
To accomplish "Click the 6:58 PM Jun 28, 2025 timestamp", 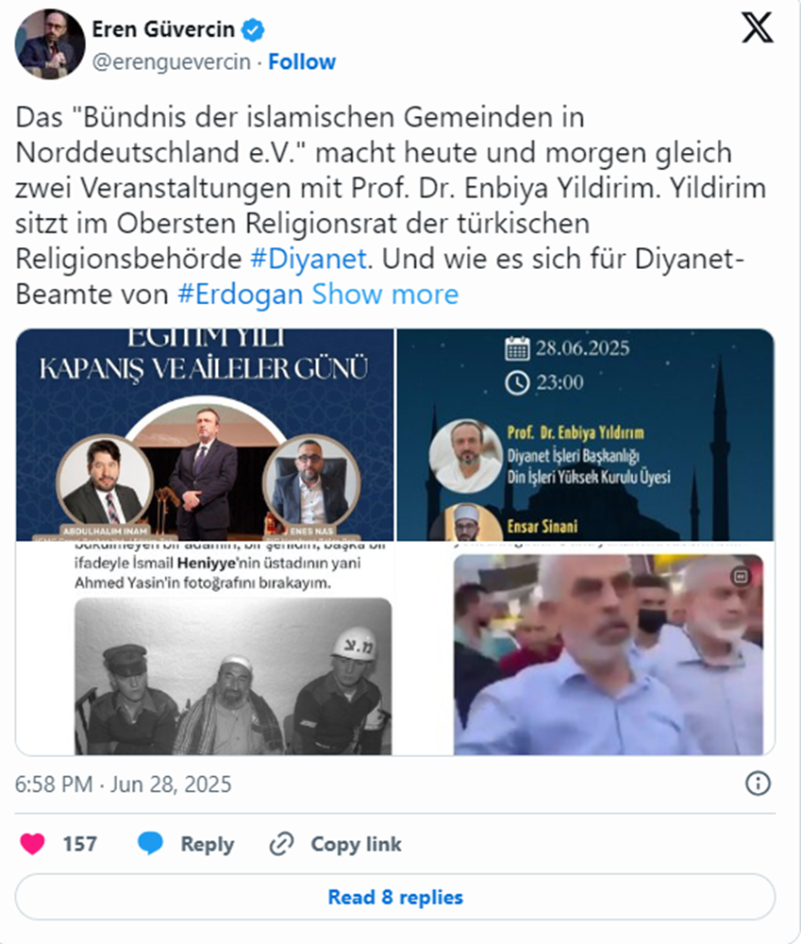I will click(124, 784).
